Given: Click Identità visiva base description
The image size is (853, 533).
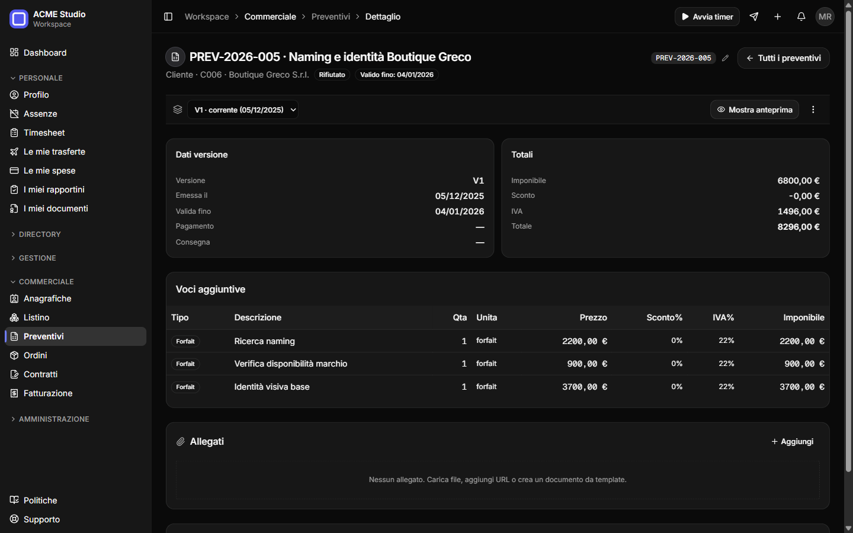Looking at the screenshot, I should coord(272,387).
